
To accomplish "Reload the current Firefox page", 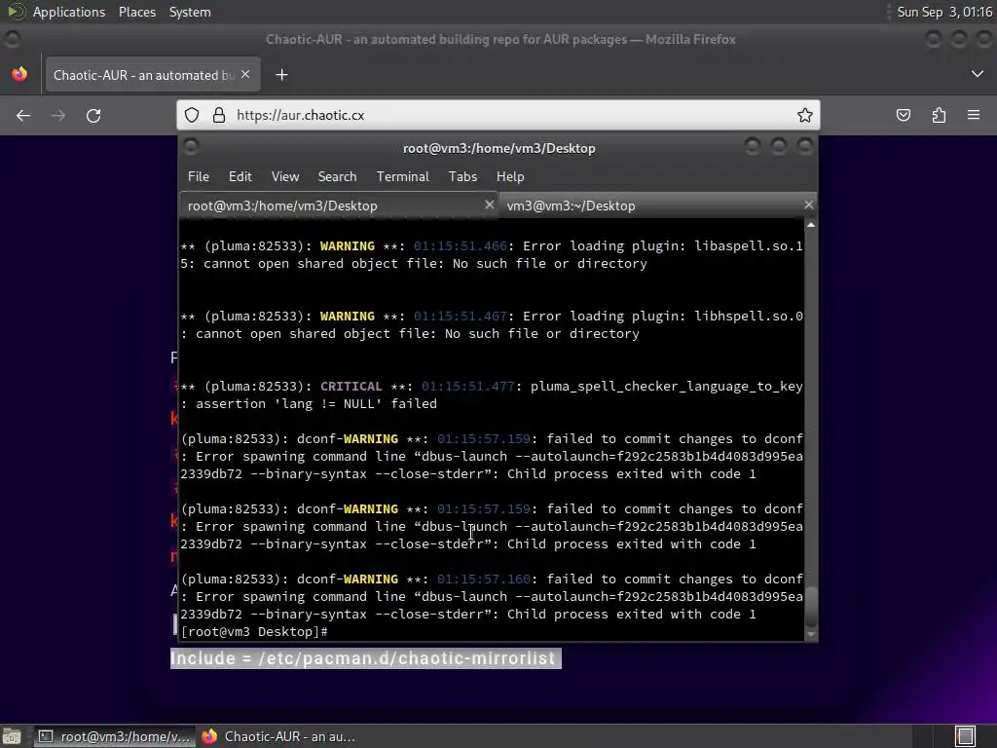I will (x=93, y=115).
